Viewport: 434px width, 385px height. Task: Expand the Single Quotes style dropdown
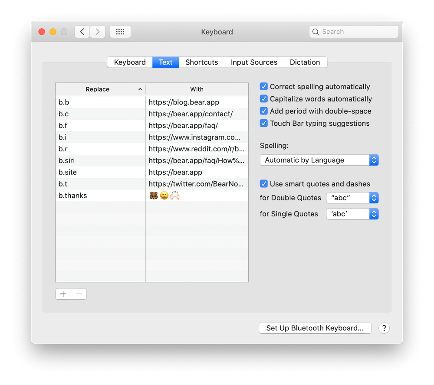click(x=352, y=214)
